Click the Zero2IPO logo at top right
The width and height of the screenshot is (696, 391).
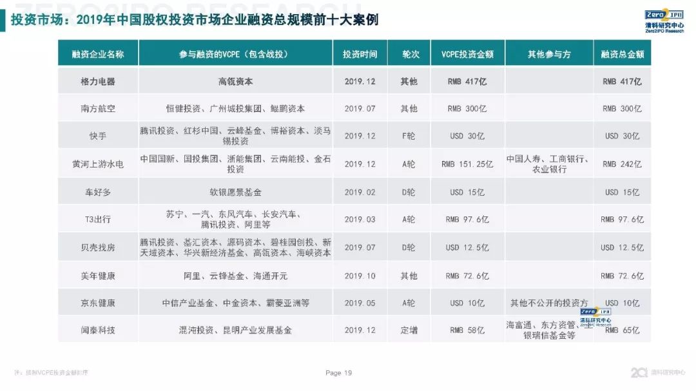[x=664, y=21]
